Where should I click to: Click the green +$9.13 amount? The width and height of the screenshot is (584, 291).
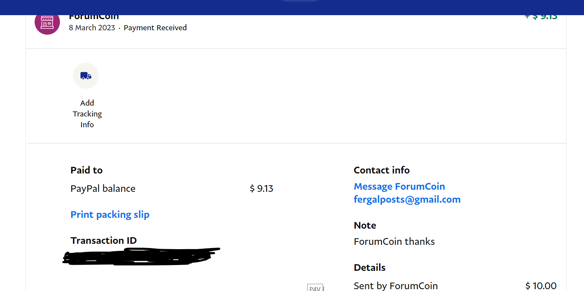click(x=541, y=17)
